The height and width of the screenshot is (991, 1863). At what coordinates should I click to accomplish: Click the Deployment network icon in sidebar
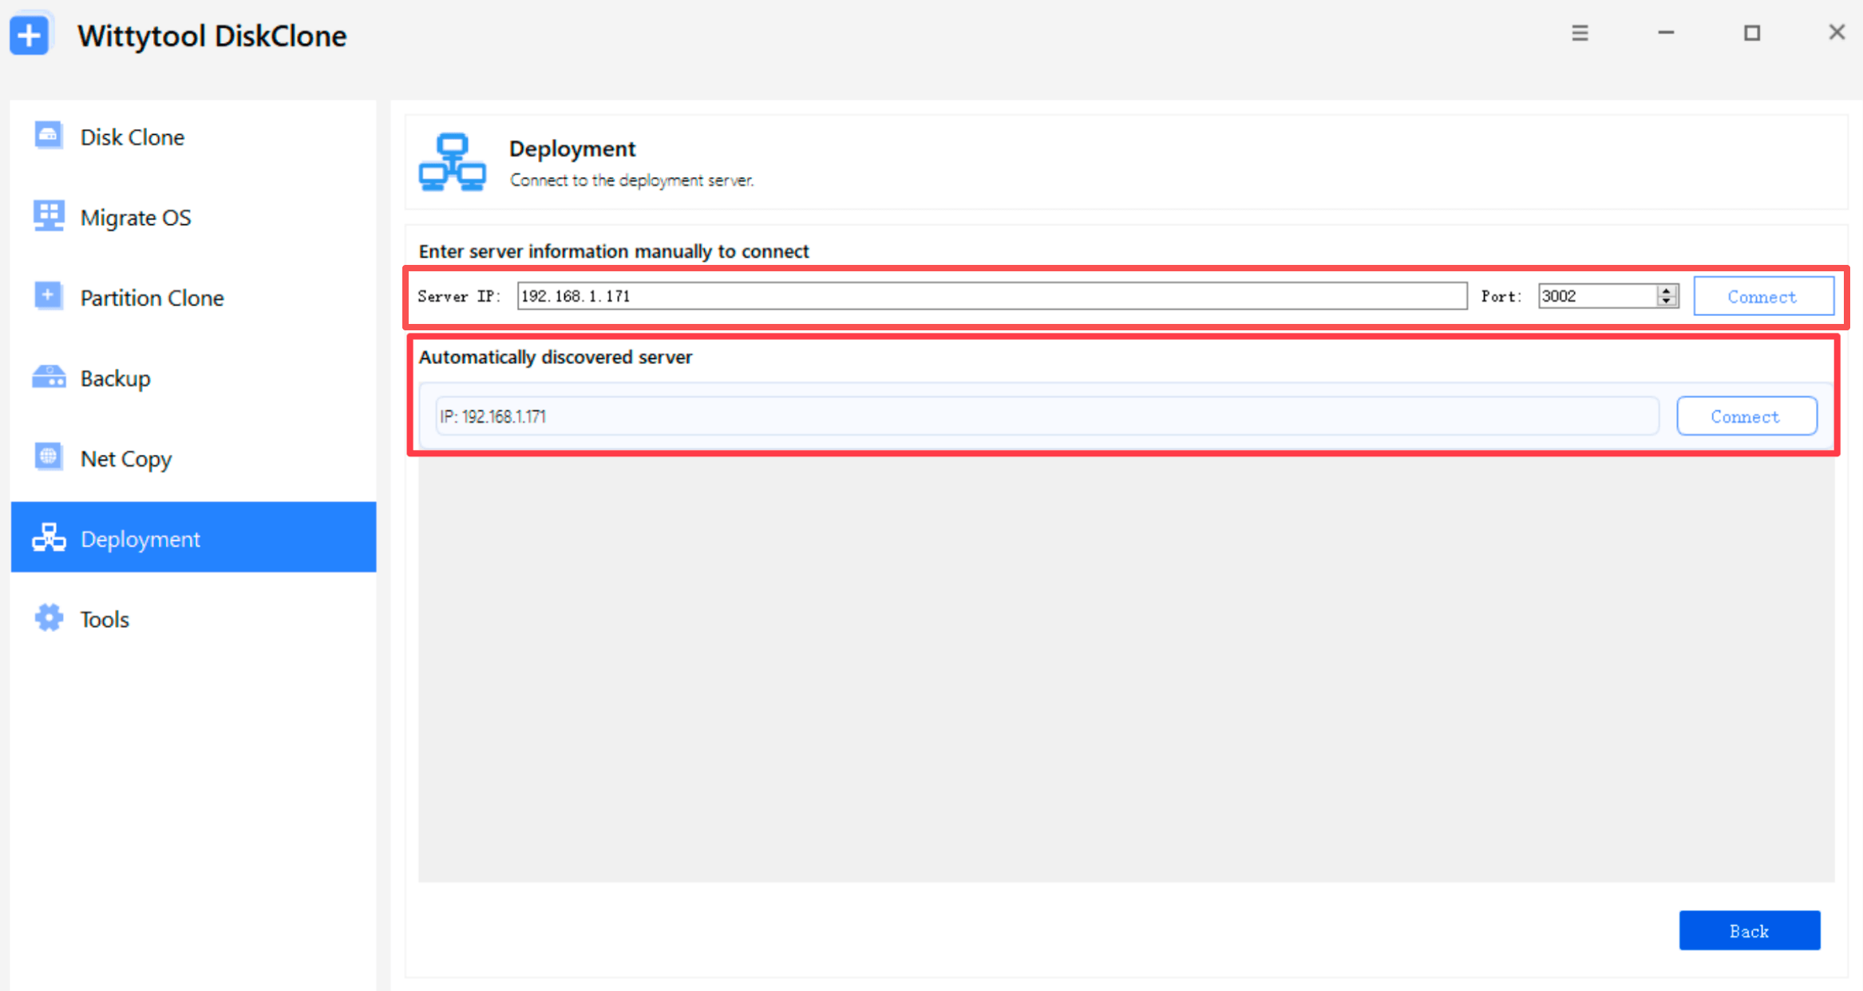pyautogui.click(x=49, y=538)
